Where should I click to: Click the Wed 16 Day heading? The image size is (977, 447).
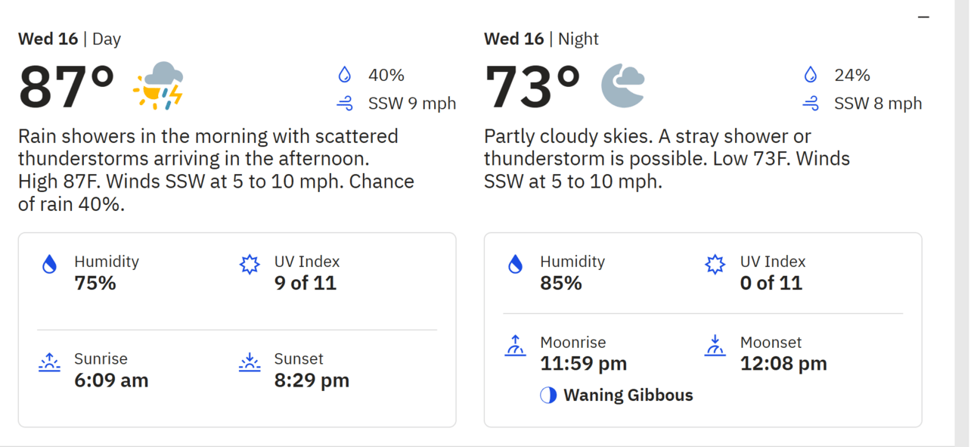click(x=70, y=39)
